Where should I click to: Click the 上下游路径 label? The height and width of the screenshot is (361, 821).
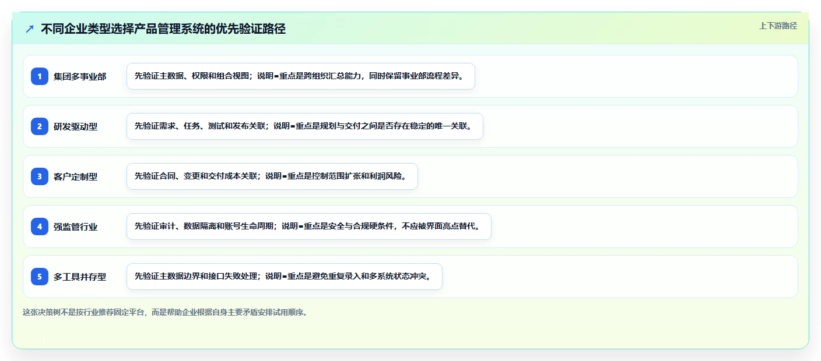click(x=778, y=26)
